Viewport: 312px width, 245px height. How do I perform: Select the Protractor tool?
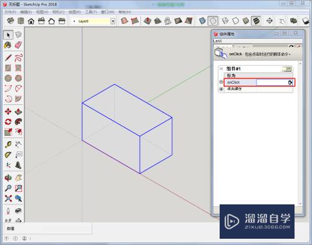(x=8, y=155)
